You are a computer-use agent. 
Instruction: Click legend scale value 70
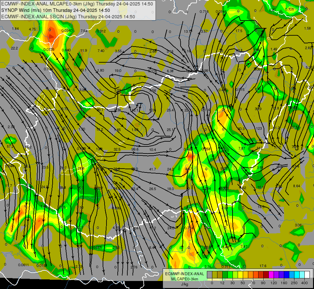(253, 283)
